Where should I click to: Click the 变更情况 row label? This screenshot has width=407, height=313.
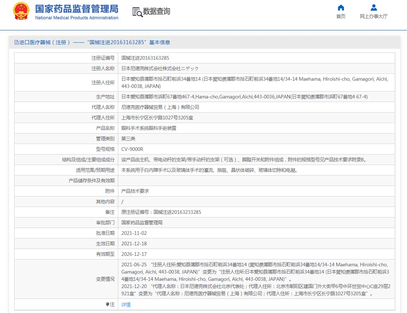(x=105, y=279)
